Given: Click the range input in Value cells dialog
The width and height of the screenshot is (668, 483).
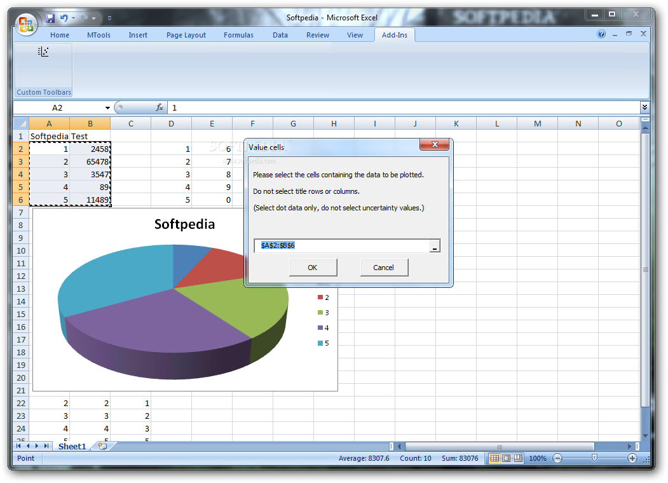Looking at the screenshot, I should (x=342, y=245).
